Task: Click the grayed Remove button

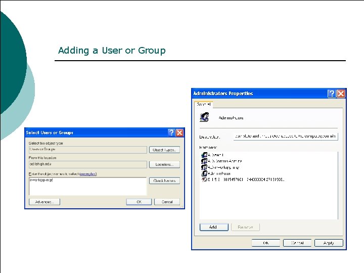Action: pyautogui.click(x=245, y=227)
